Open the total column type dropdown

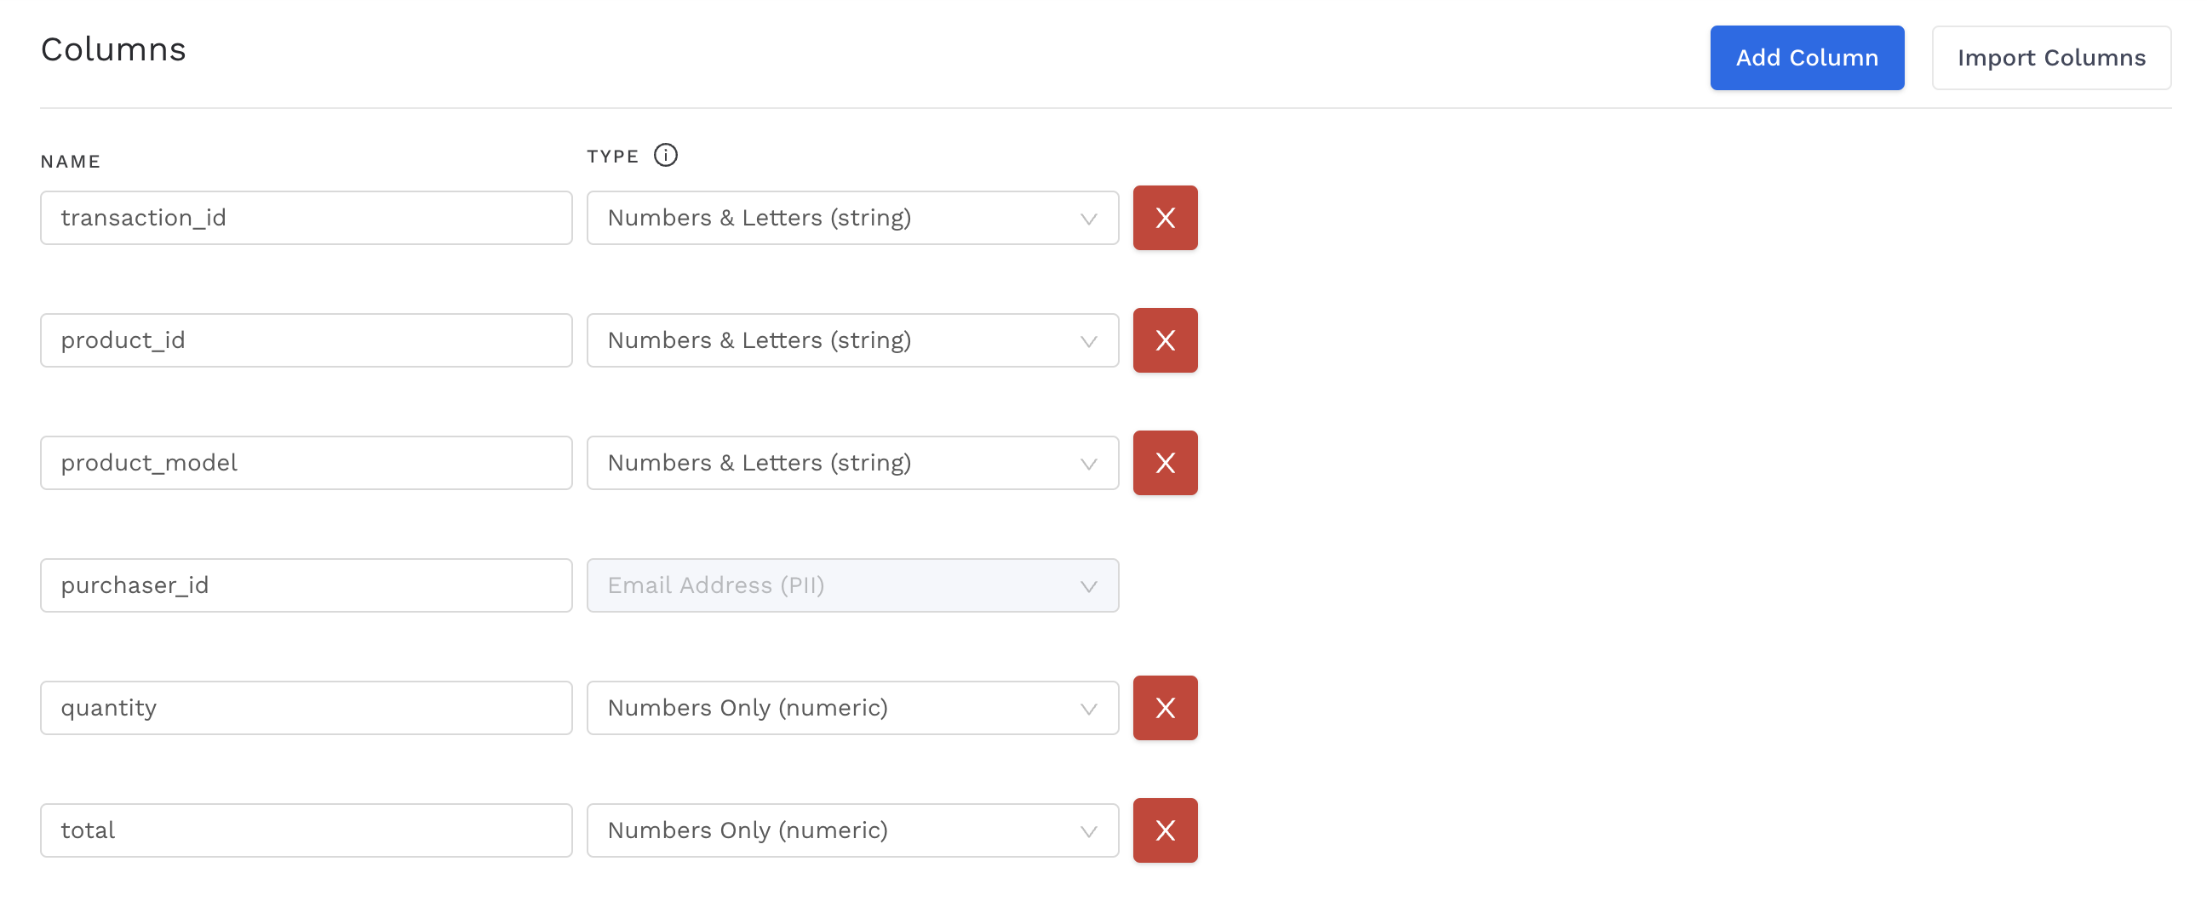851,830
